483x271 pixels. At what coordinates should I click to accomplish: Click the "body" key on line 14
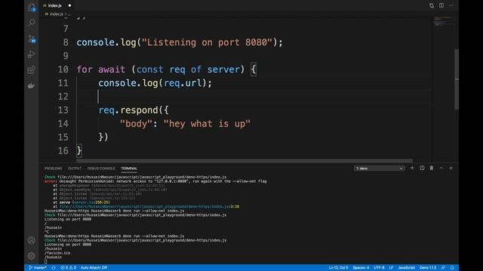coord(136,123)
